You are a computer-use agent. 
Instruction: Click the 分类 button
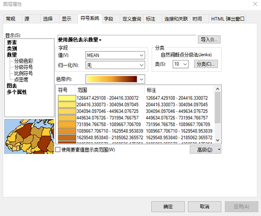tap(206, 64)
